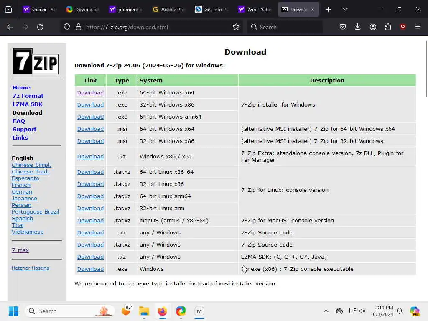Download the 32-bit Linux arm tarball
The image size is (428, 321).
(x=90, y=208)
